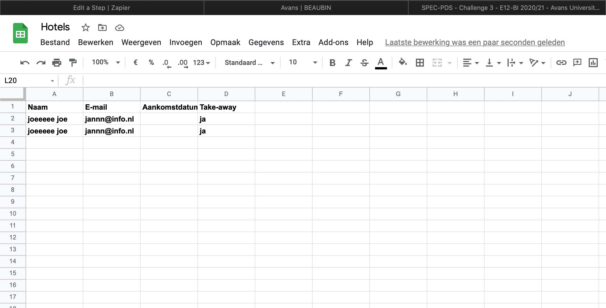Insert link with chain icon

(561, 63)
